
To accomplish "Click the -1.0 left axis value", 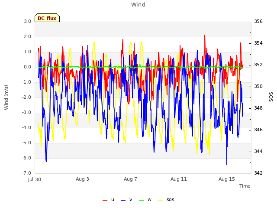I will tap(27, 82).
